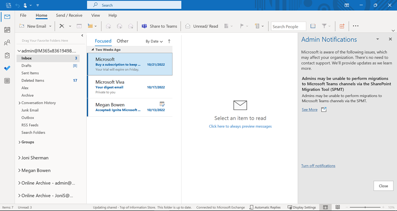Click the Rules icon in toolbar

[x=257, y=26]
